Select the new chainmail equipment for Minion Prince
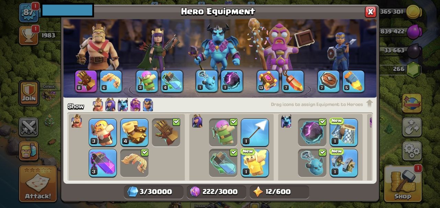The width and height of the screenshot is (440, 208). [344, 132]
